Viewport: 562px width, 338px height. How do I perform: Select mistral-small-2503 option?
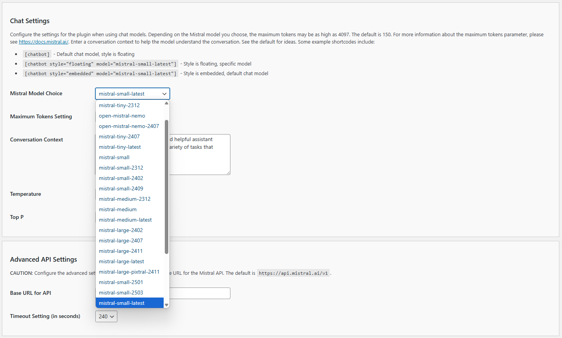[130, 293]
